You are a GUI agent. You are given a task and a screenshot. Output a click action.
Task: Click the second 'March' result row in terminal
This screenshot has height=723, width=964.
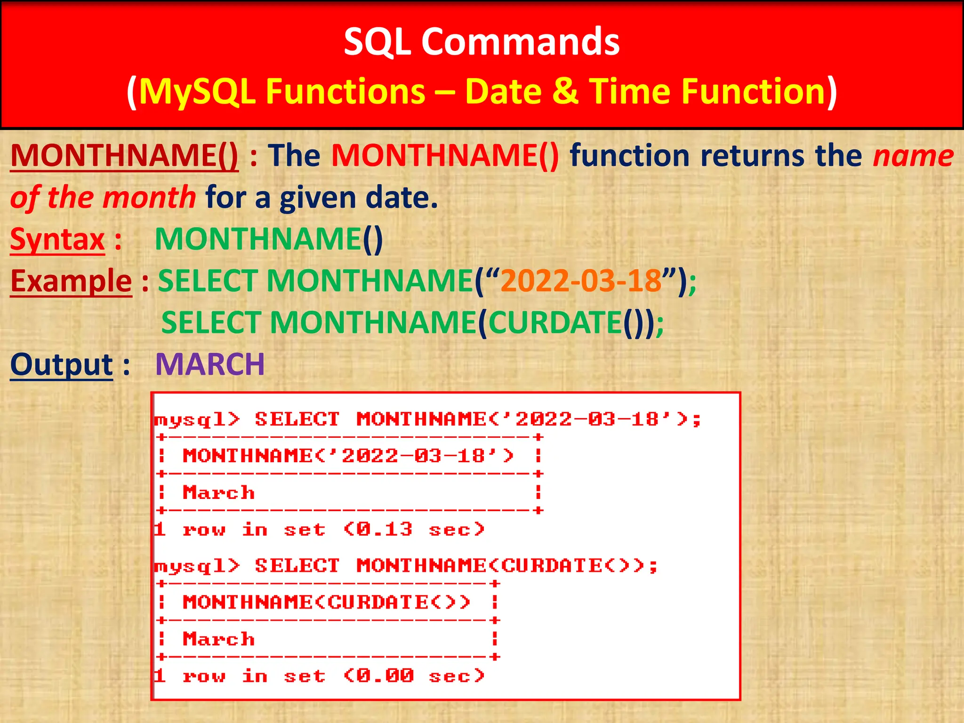[x=219, y=639]
